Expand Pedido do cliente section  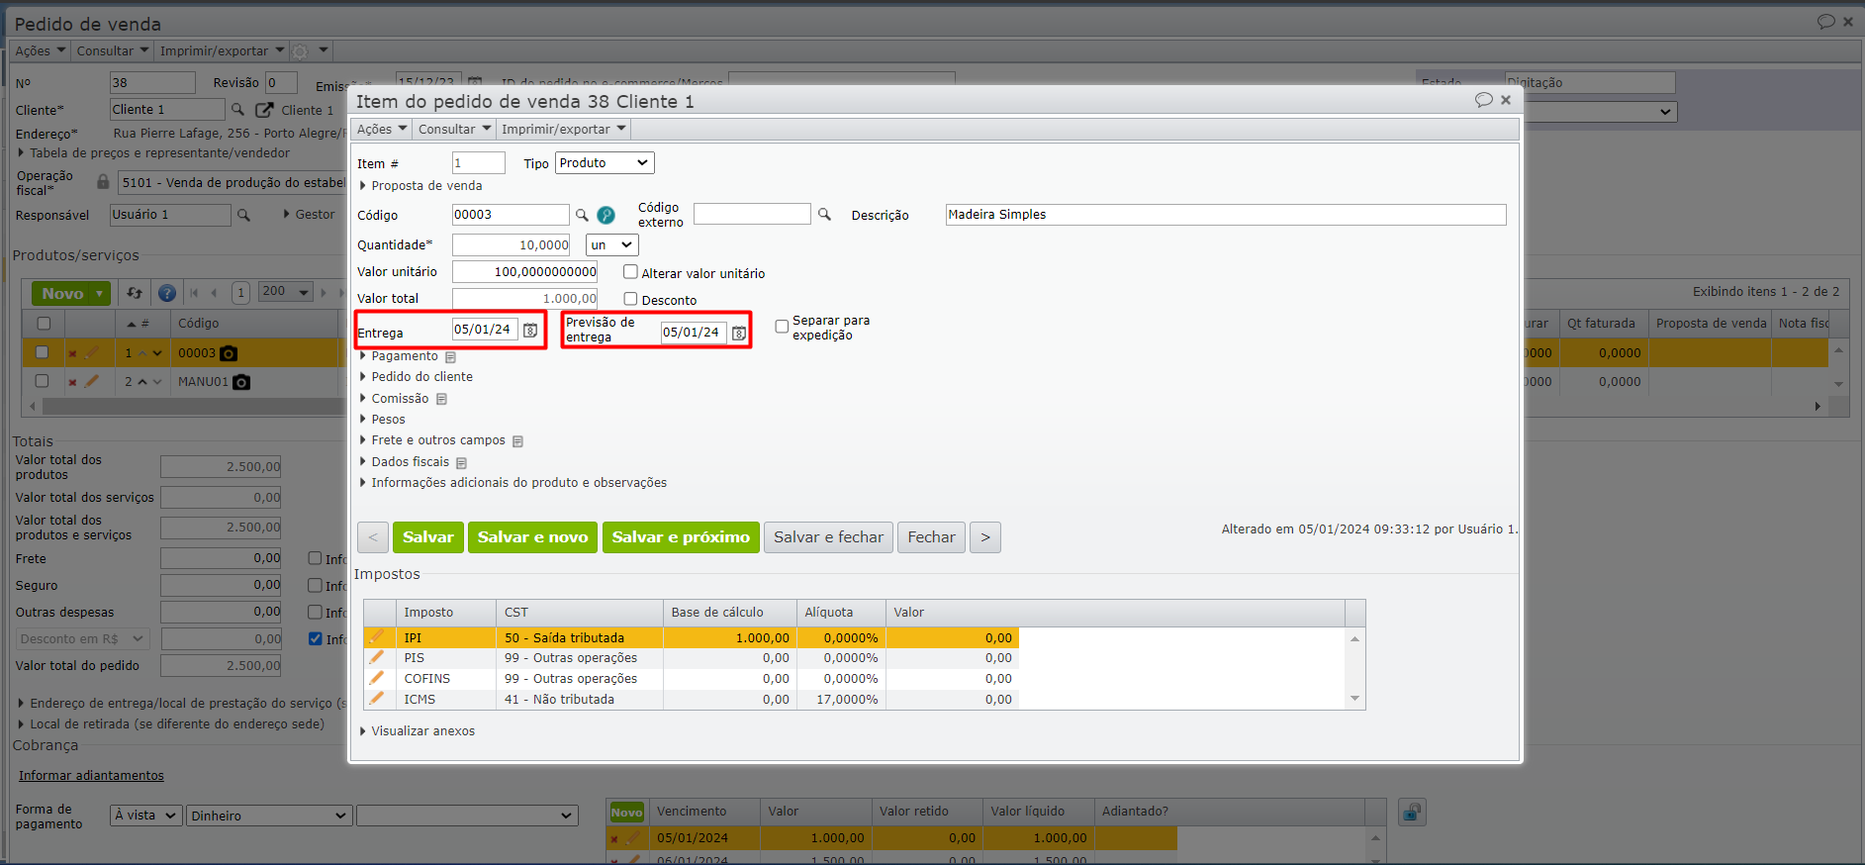416,377
